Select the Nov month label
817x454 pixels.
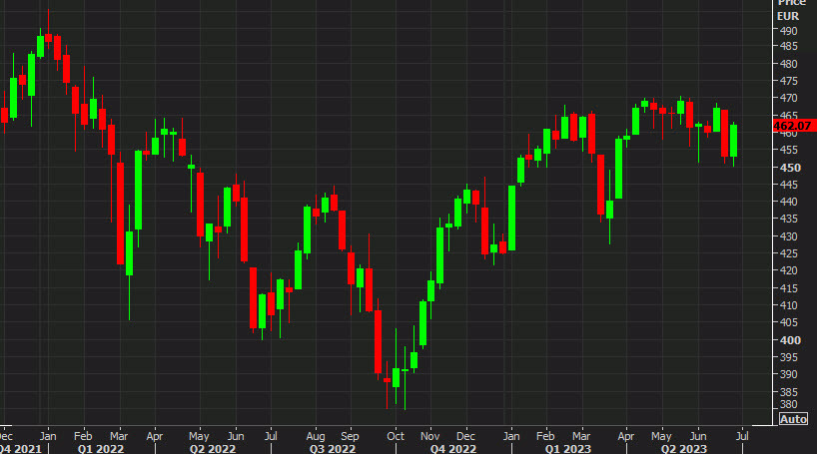tap(429, 436)
